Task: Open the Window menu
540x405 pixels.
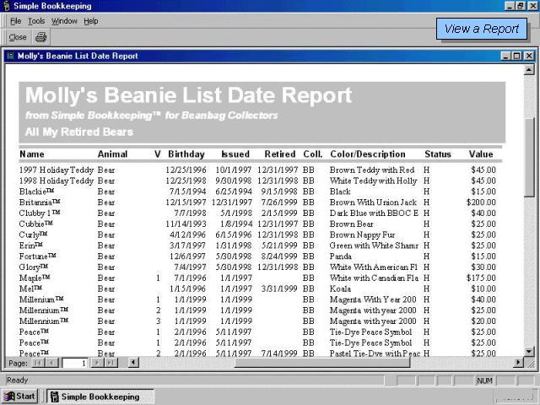Action: (x=63, y=21)
